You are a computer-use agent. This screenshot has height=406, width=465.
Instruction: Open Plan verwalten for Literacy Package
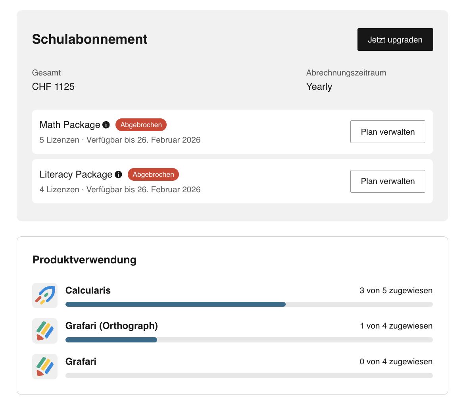click(388, 181)
